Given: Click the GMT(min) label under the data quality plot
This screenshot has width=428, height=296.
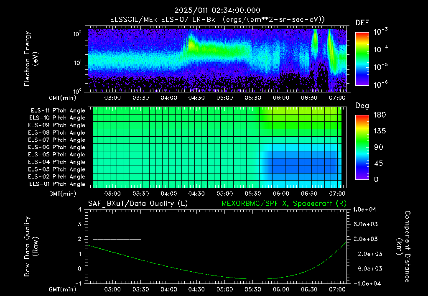Looking at the screenshot, I should [63, 289].
